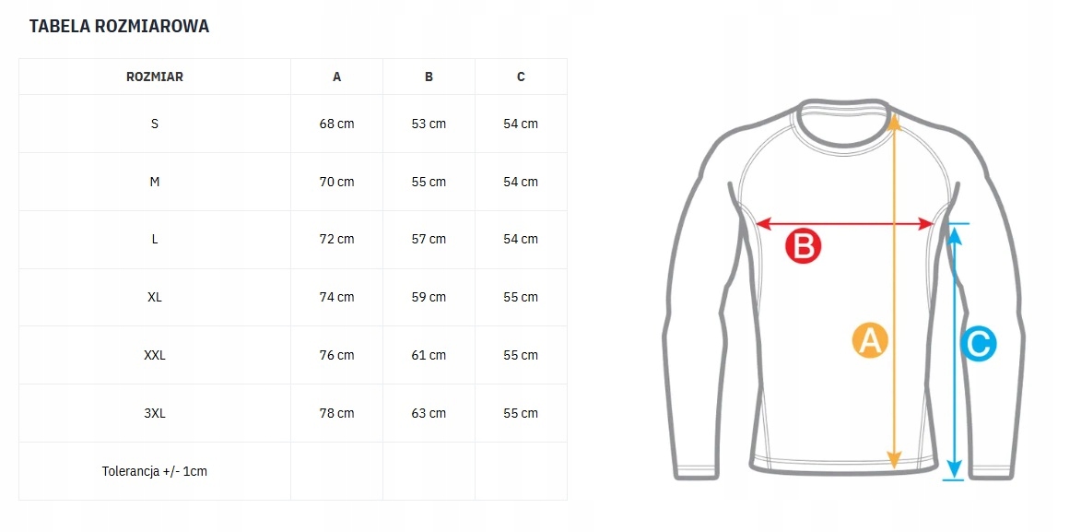Click column header C
This screenshot has height=532, width=1081.
click(x=521, y=77)
